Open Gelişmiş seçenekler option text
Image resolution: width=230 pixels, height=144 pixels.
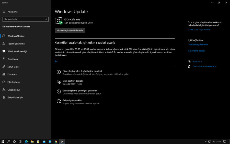(x=72, y=101)
